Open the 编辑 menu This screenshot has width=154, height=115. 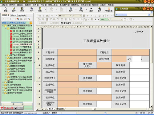[20, 5]
